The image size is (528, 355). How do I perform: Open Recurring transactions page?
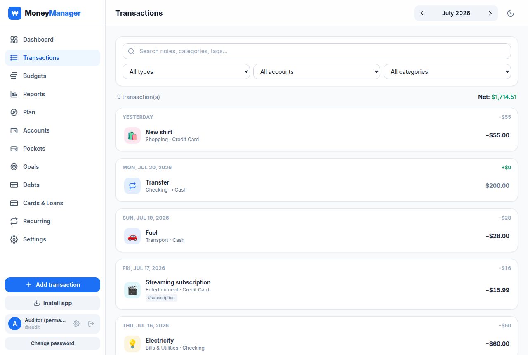[52, 221]
